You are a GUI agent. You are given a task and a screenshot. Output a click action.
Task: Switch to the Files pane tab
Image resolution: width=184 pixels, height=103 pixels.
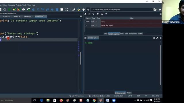pos(126,34)
